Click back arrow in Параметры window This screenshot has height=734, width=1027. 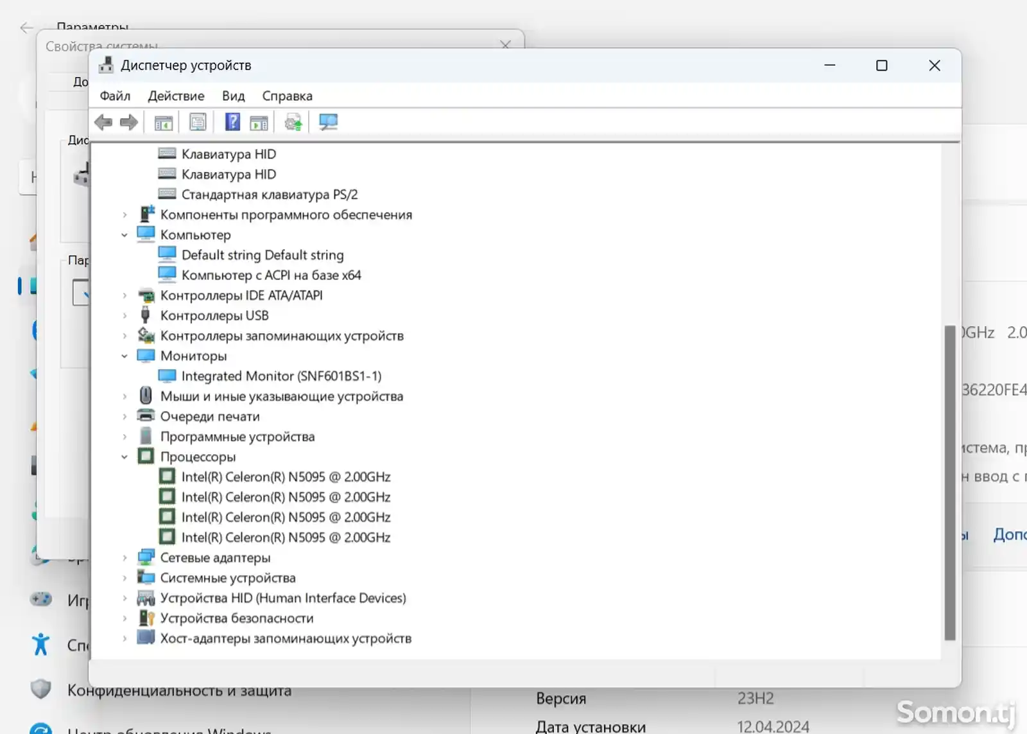(x=26, y=27)
